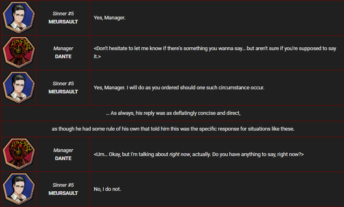The image size is (344, 207).
Task: Click Dante's portrait beside "Um... Okay" line
Action: point(19,154)
